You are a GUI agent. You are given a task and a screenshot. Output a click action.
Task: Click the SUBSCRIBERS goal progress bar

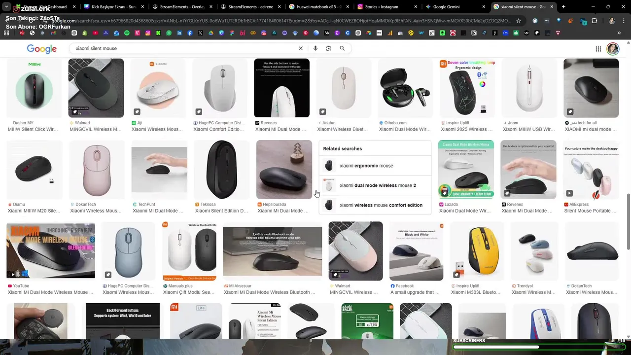coord(539,347)
